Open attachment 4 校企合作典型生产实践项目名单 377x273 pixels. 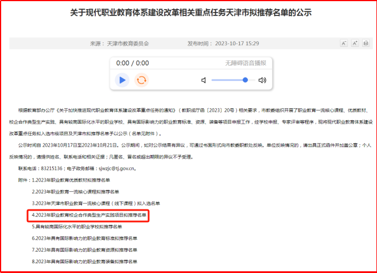pyautogui.click(x=90, y=215)
